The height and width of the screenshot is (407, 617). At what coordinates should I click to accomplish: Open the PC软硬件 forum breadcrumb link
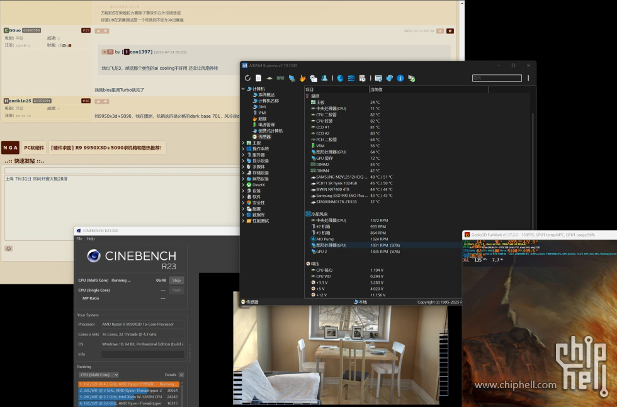pyautogui.click(x=34, y=148)
